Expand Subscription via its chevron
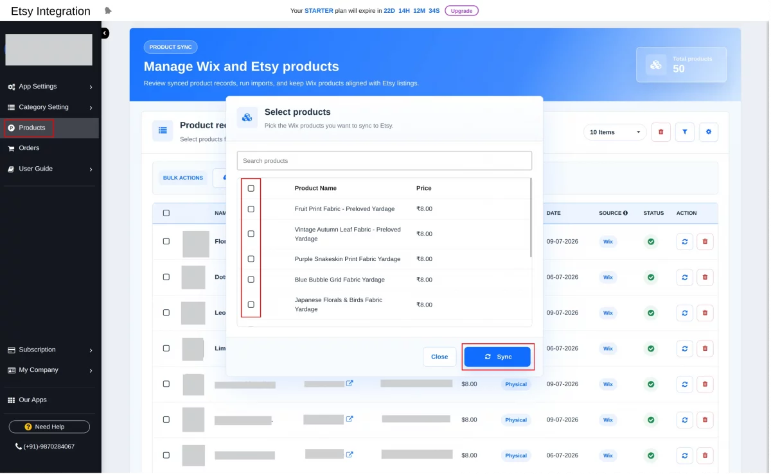The width and height of the screenshot is (771, 474). pyautogui.click(x=91, y=350)
